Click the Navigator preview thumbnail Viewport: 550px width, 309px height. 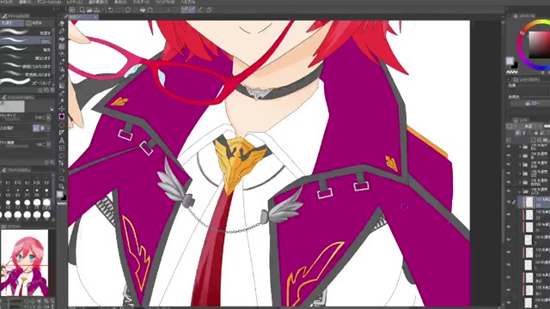24,263
